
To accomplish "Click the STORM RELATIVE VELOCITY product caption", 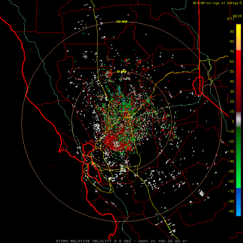I will (x=84, y=241).
